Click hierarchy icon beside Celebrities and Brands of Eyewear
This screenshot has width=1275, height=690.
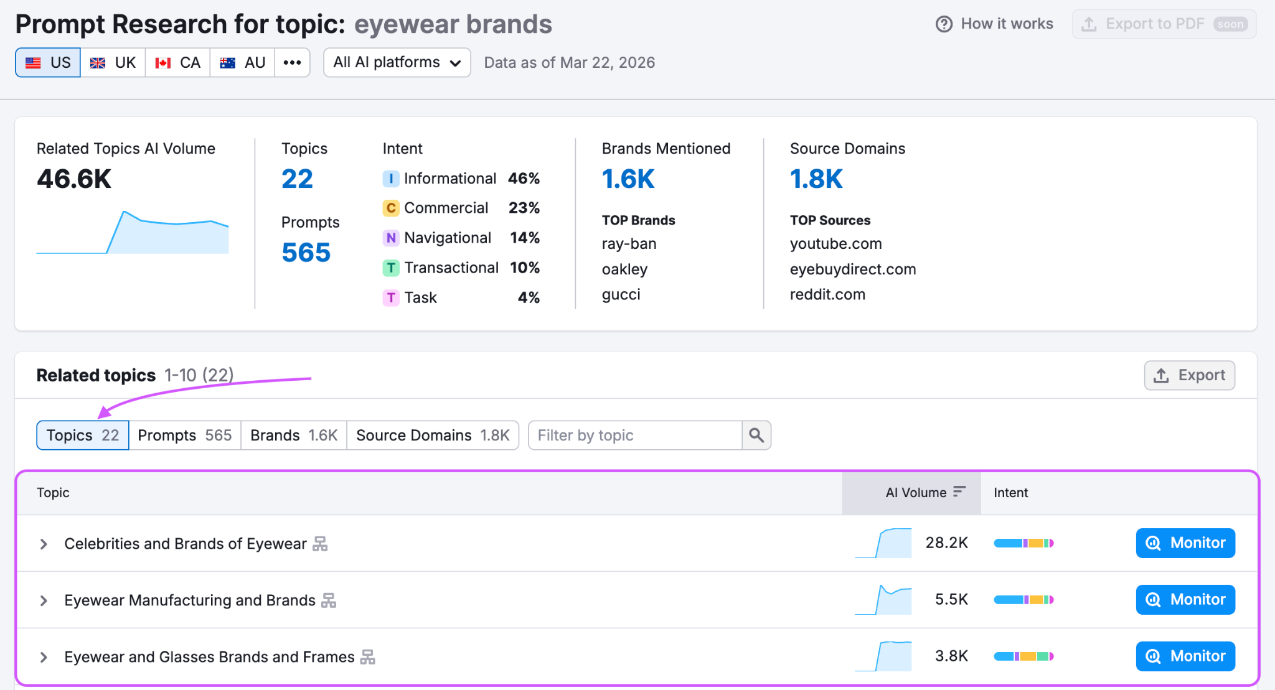pyautogui.click(x=320, y=544)
